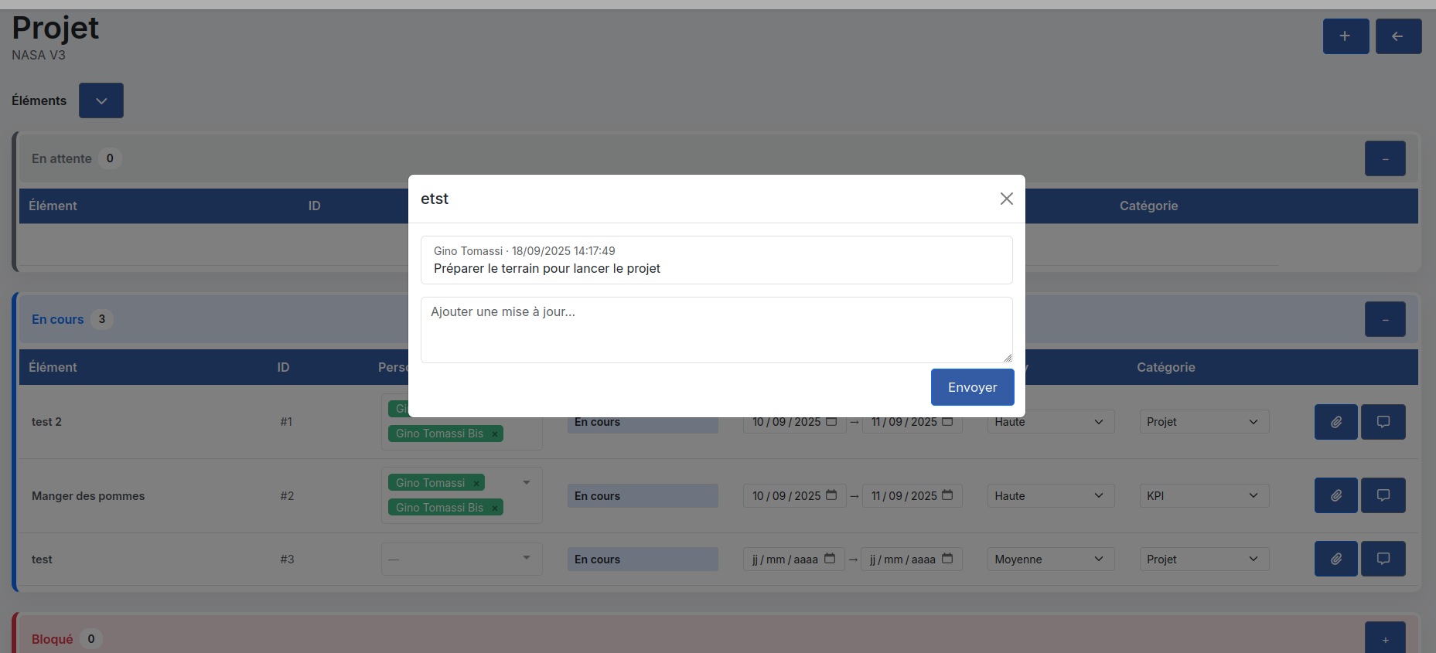
Task: Collapse the En cours section
Action: [1384, 319]
